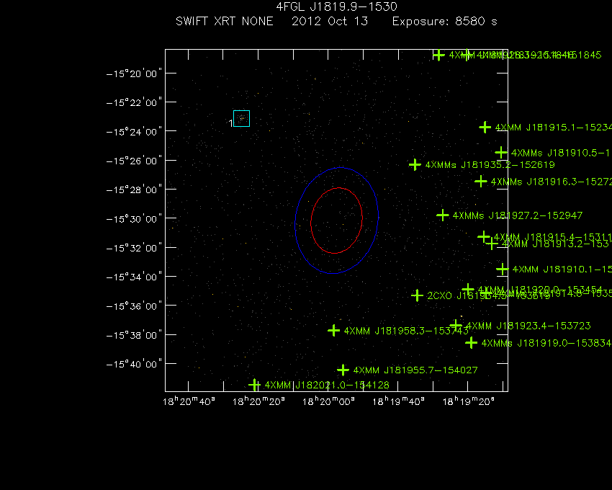Click the -15°26'00" declination label
This screenshot has width=612, height=490.
tap(134, 161)
